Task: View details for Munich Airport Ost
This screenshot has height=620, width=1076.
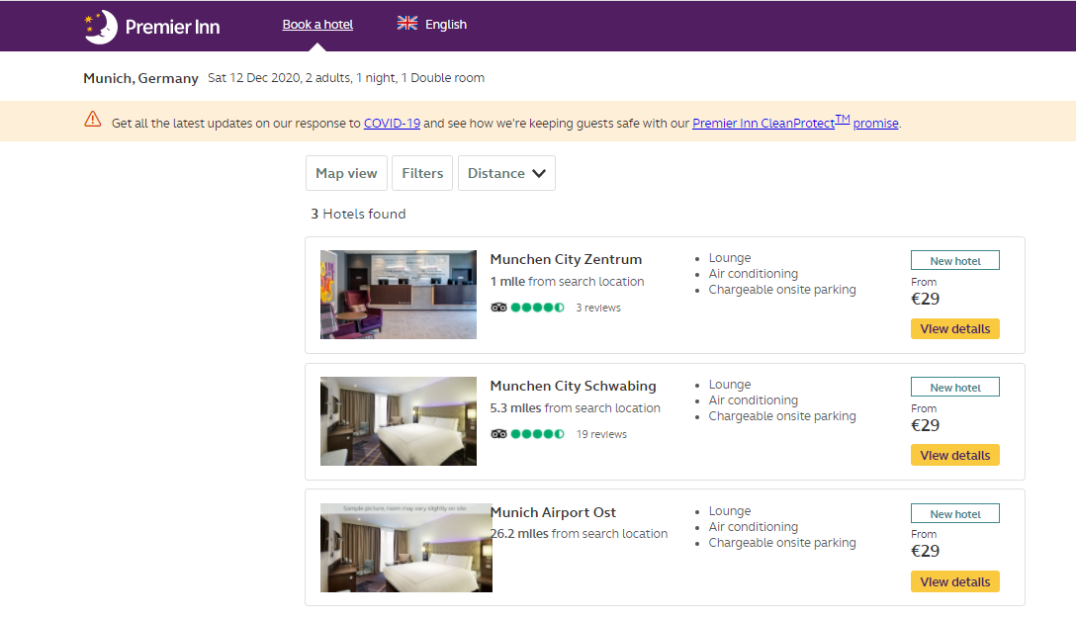Action: tap(955, 581)
